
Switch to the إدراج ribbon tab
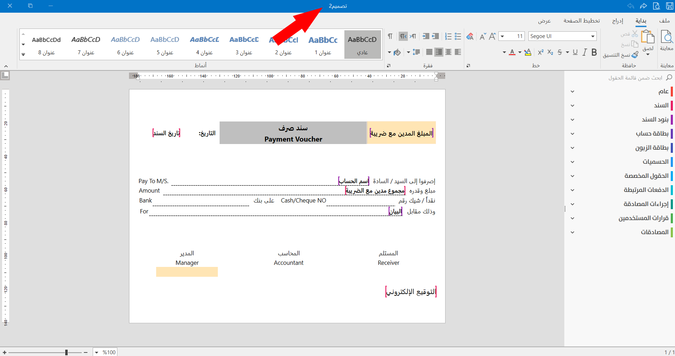618,20
